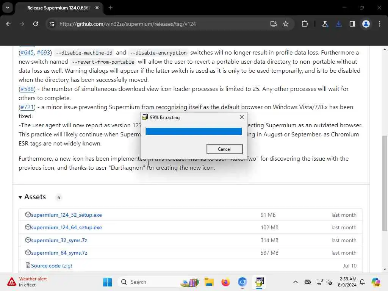
Task: Click the blue extraction progress bar
Action: pos(194,131)
